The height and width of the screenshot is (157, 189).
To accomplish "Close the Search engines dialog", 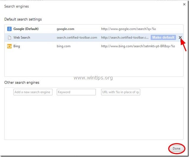I will click(184, 4).
